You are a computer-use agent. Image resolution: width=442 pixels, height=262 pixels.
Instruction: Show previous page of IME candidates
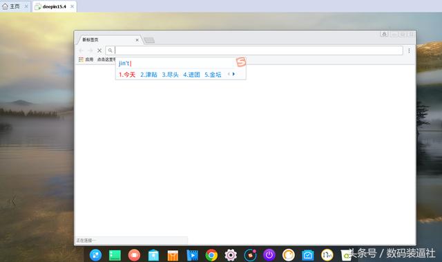(229, 74)
